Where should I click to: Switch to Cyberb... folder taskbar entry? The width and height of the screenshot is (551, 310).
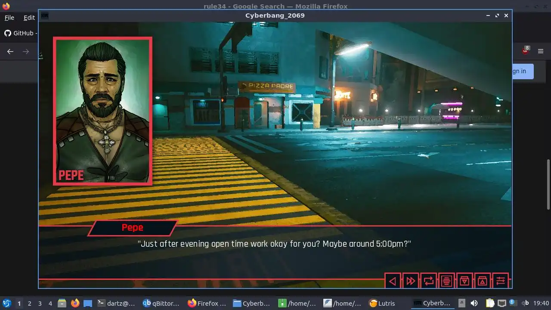(252, 303)
